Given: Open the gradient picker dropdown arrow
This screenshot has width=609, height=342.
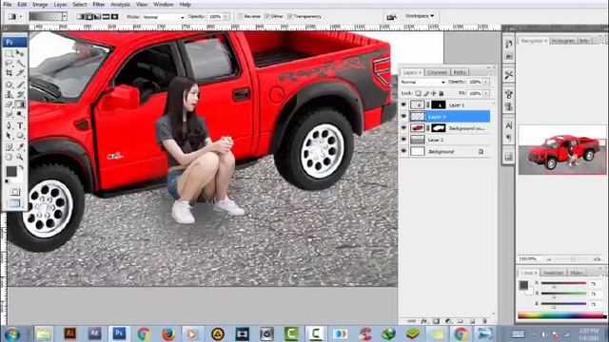Looking at the screenshot, I should click(x=65, y=17).
